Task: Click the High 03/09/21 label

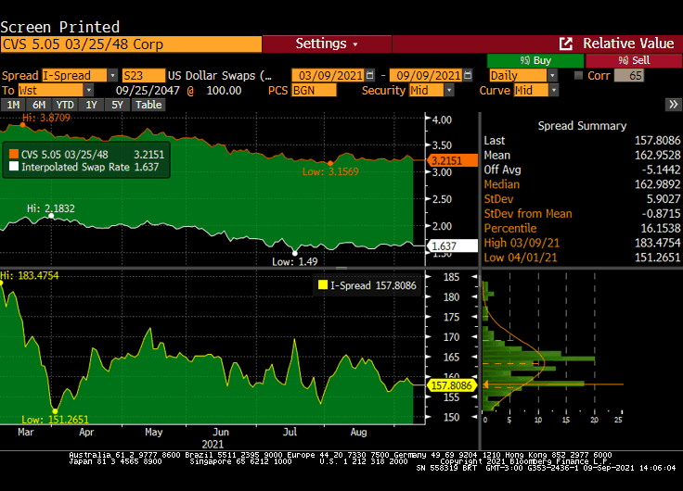Action: 522,243
